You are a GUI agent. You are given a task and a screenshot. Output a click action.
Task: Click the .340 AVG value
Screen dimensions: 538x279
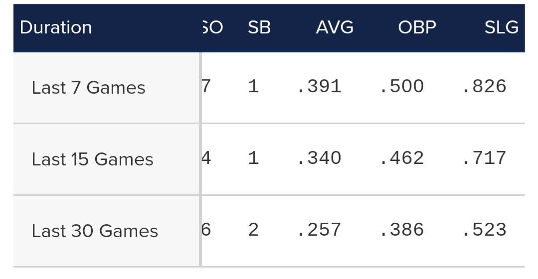[x=319, y=158]
